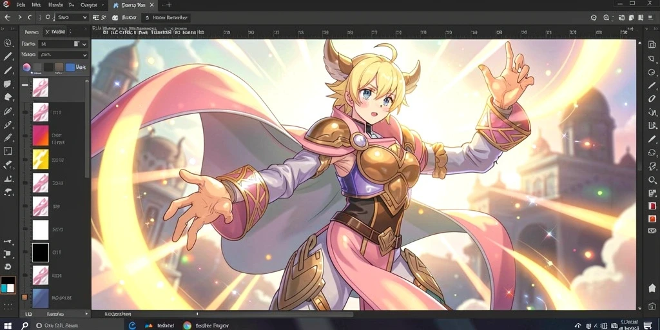This screenshot has width=660, height=330.
Task: Click the dark lock-icon button in top toolbar
Action: 166,17
